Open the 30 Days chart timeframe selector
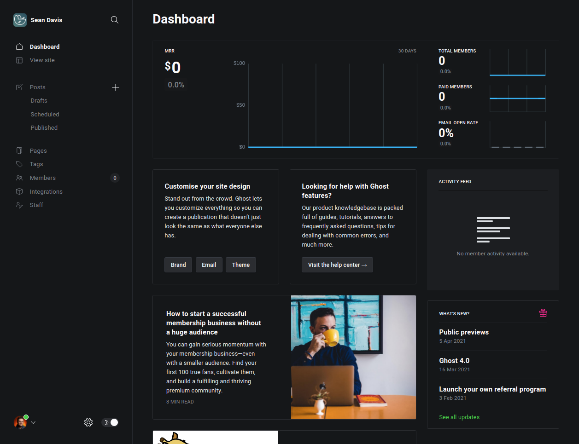The width and height of the screenshot is (579, 444). point(407,51)
